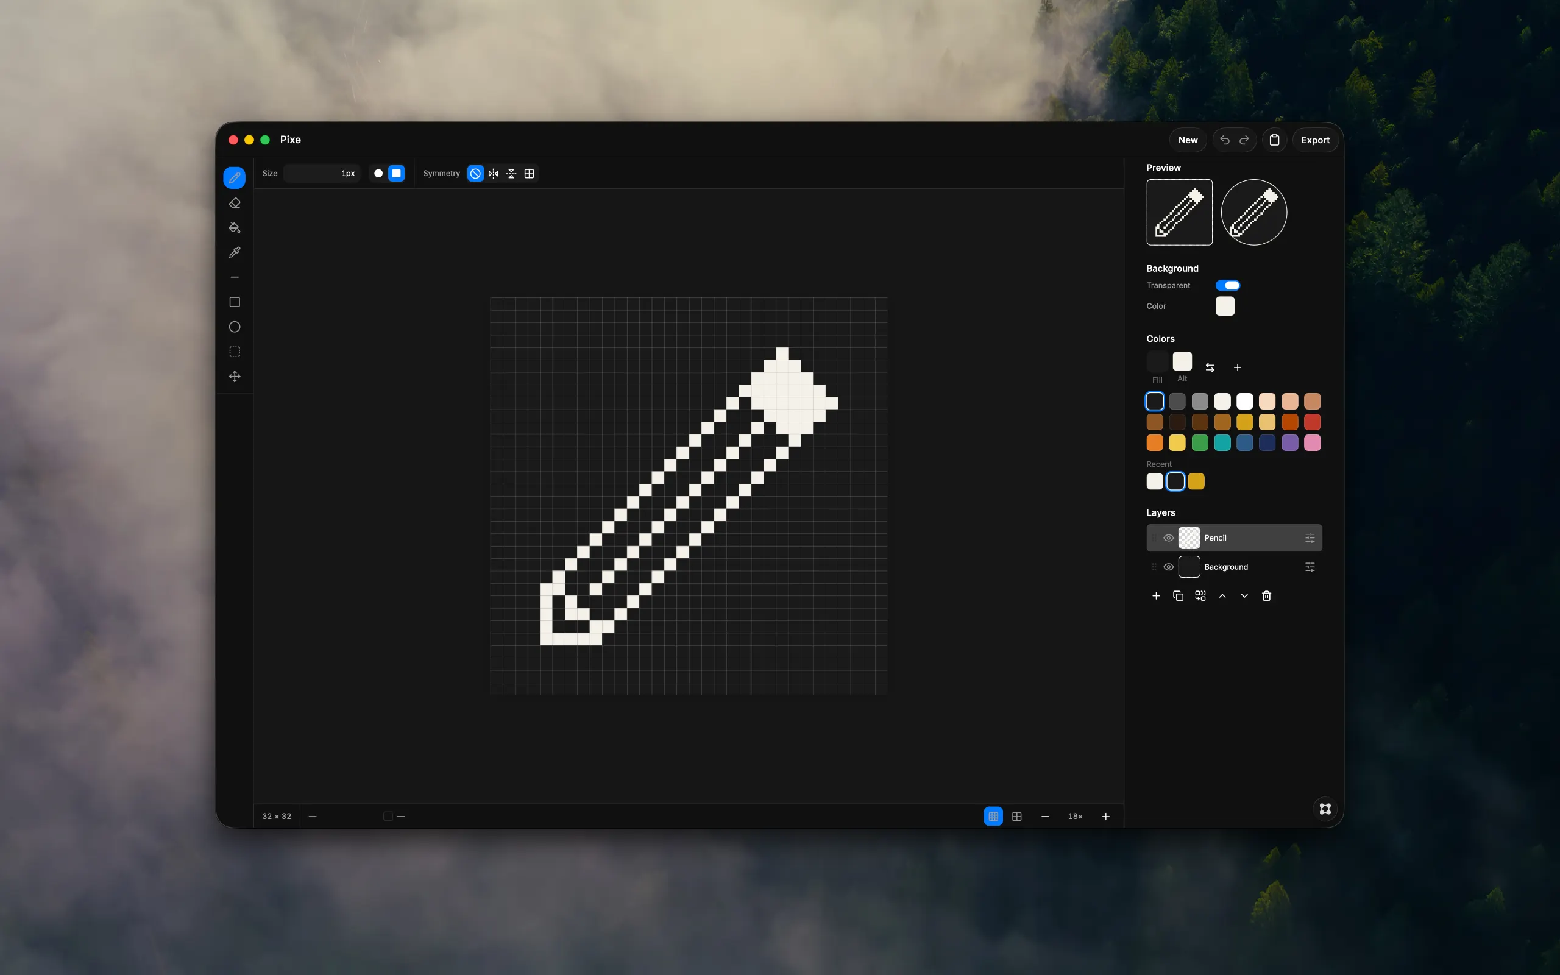Select the Move tool
The image size is (1560, 975).
pos(234,377)
